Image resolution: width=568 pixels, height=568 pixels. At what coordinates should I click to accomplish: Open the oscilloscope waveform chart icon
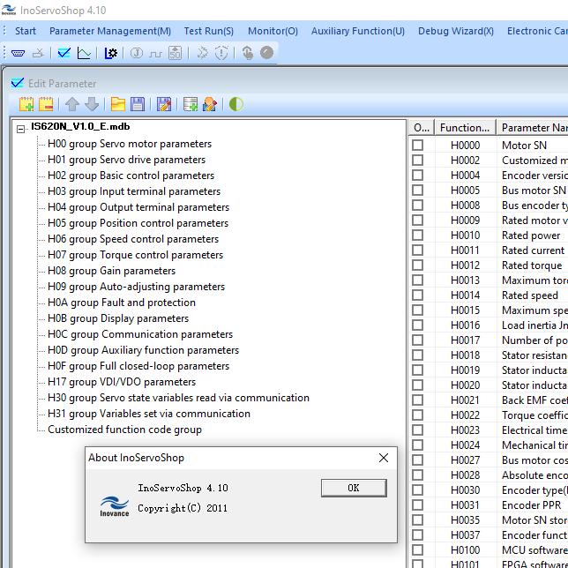(x=84, y=53)
